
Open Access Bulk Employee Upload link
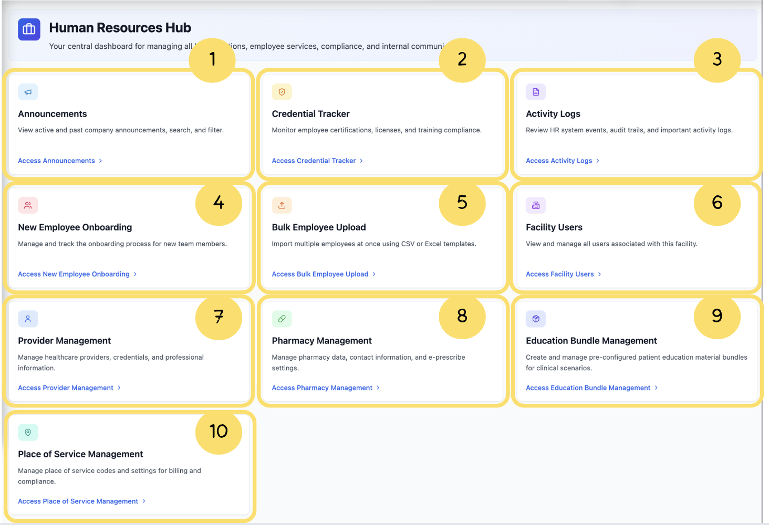tap(320, 274)
